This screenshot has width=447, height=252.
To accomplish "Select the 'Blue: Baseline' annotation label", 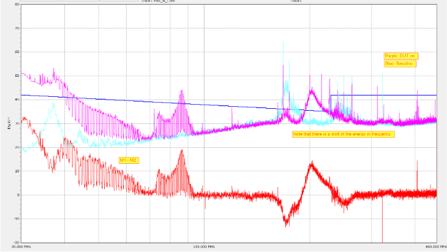I will 400,64.
